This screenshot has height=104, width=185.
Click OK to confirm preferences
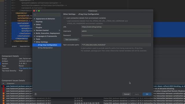pyautogui.click(x=147, y=94)
